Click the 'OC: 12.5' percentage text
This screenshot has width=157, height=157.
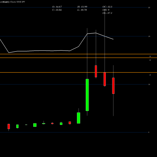coord(107,7)
